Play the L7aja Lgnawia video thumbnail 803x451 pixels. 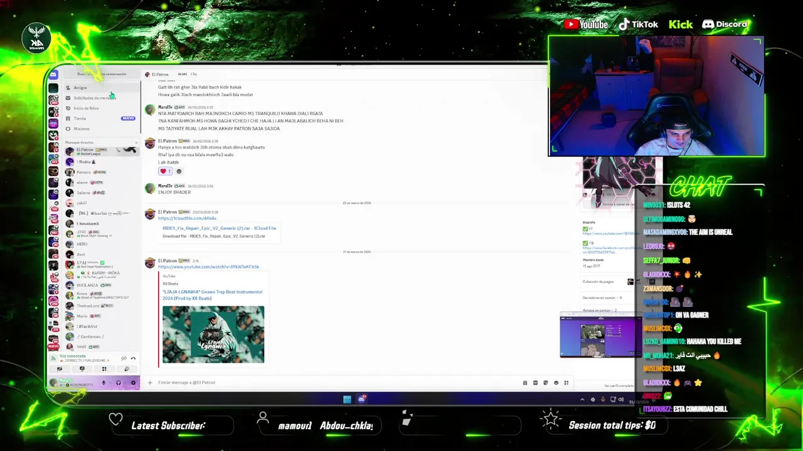coord(213,334)
